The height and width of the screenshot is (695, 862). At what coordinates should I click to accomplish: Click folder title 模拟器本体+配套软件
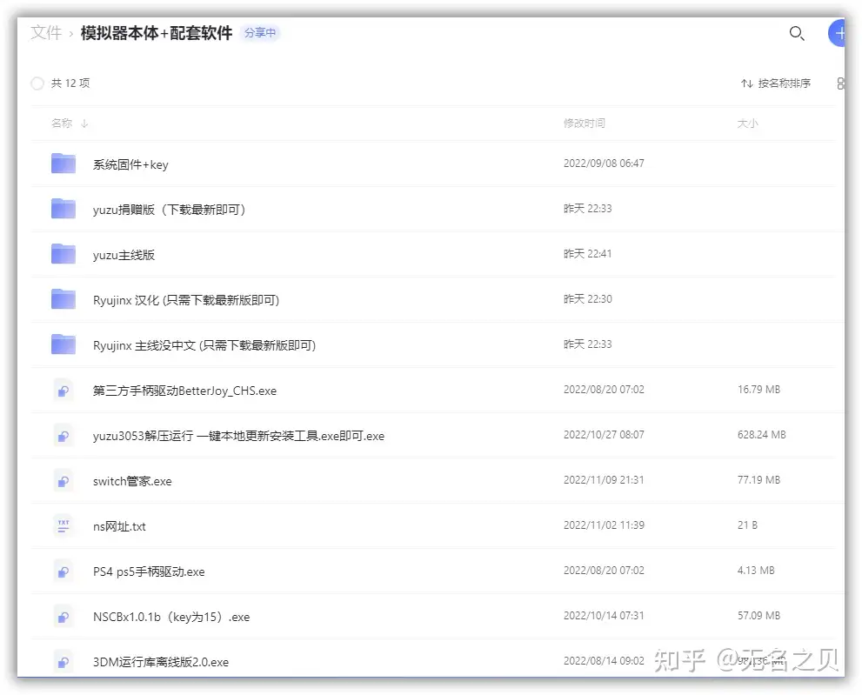[x=157, y=33]
